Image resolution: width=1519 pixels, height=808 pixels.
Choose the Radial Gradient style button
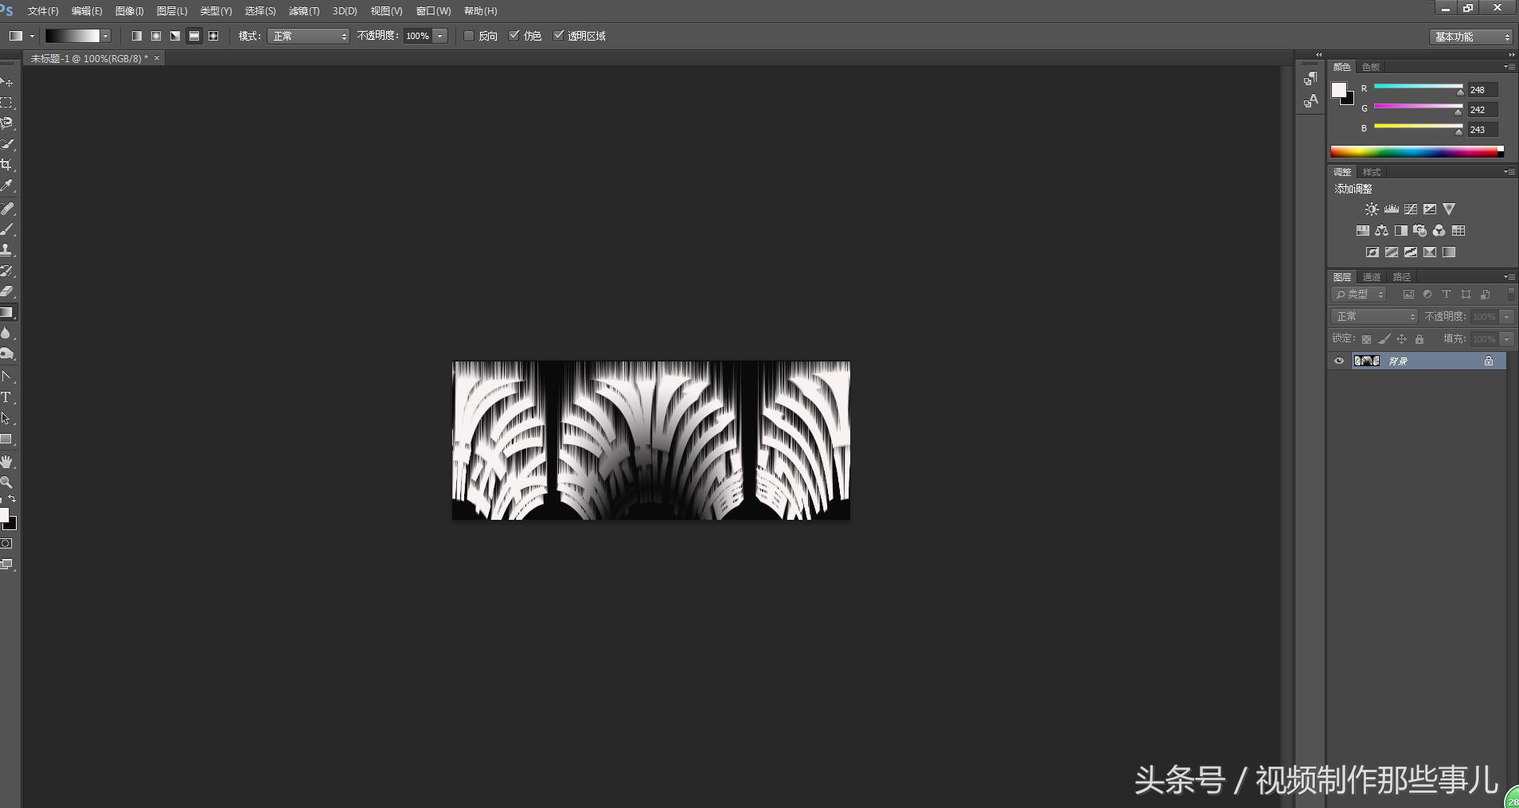156,36
